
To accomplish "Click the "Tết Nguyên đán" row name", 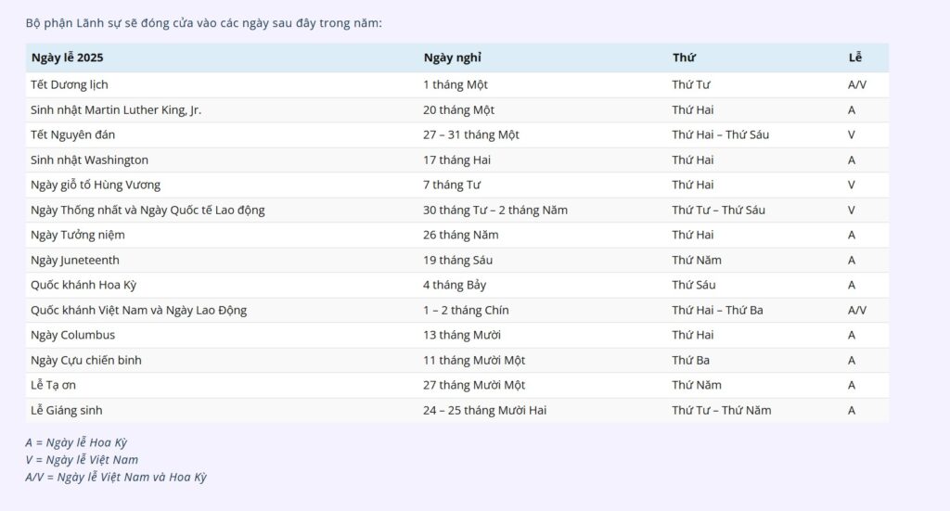I will [72, 134].
